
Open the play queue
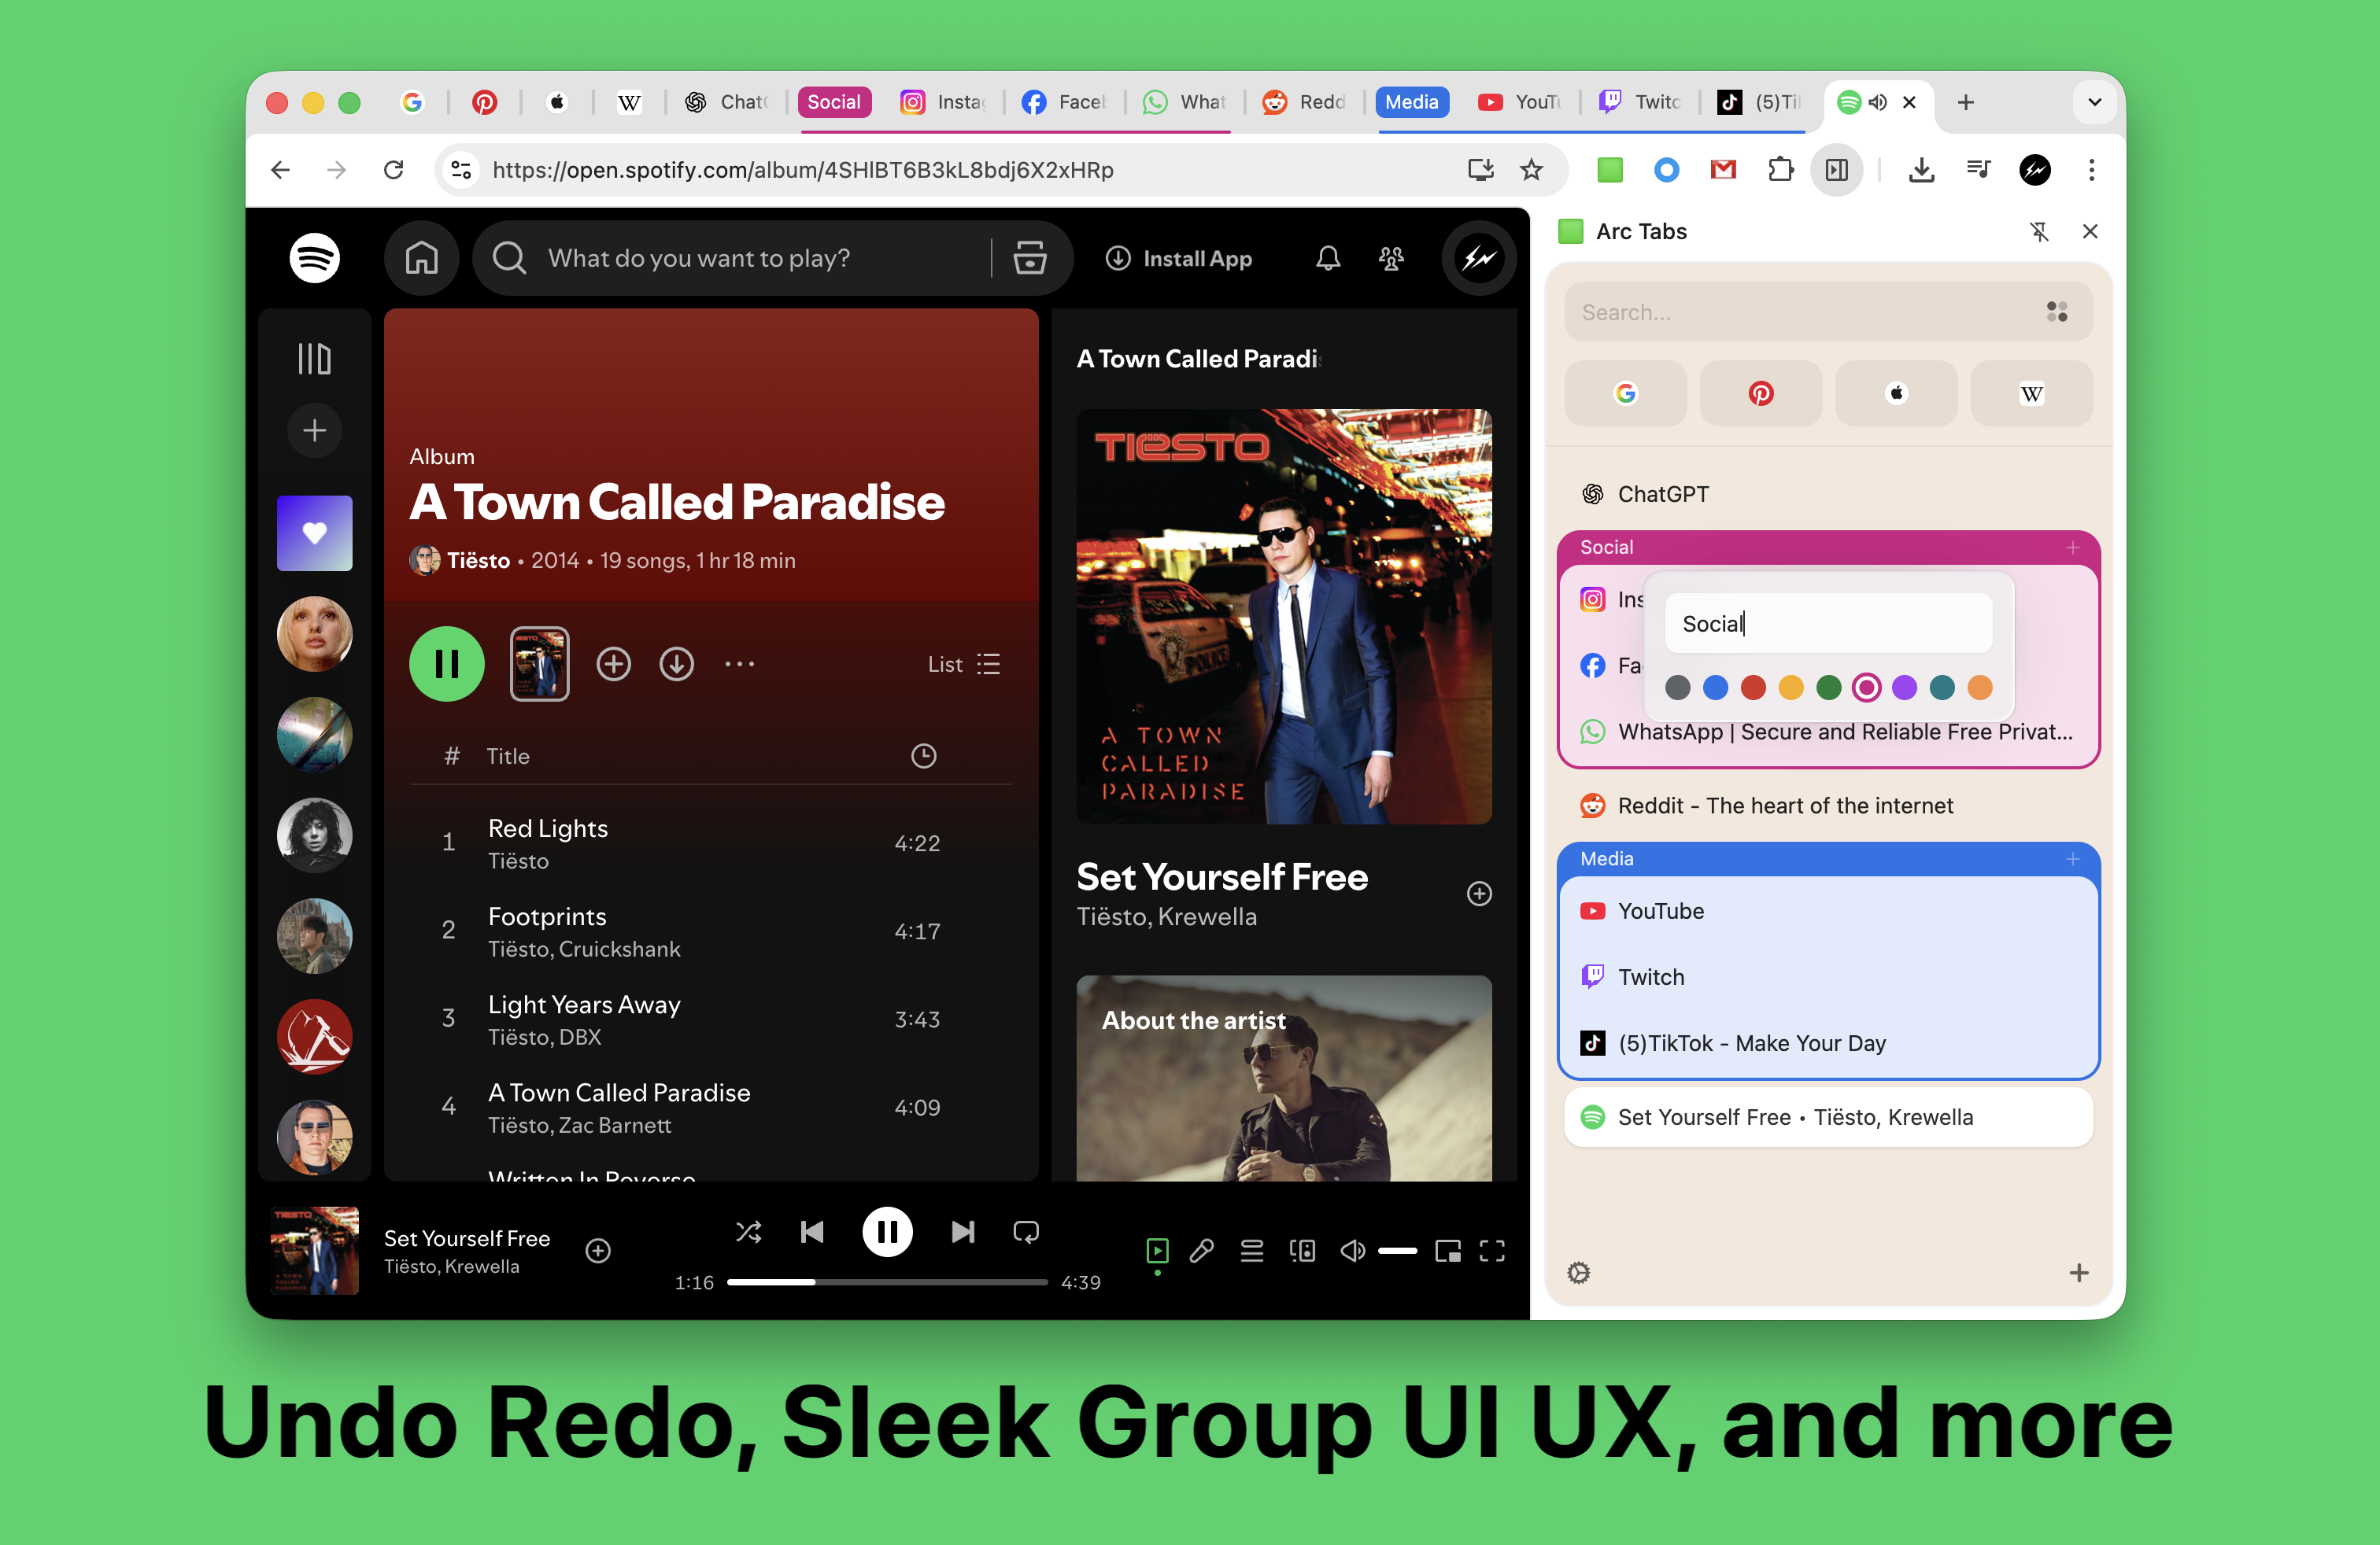1251,1252
